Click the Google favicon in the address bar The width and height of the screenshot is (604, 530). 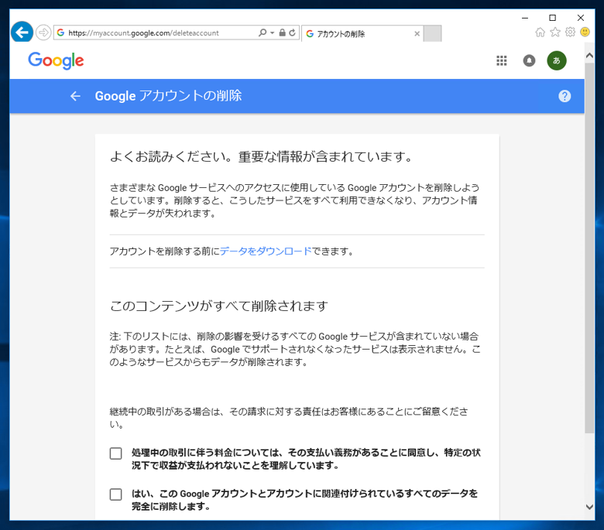(60, 32)
